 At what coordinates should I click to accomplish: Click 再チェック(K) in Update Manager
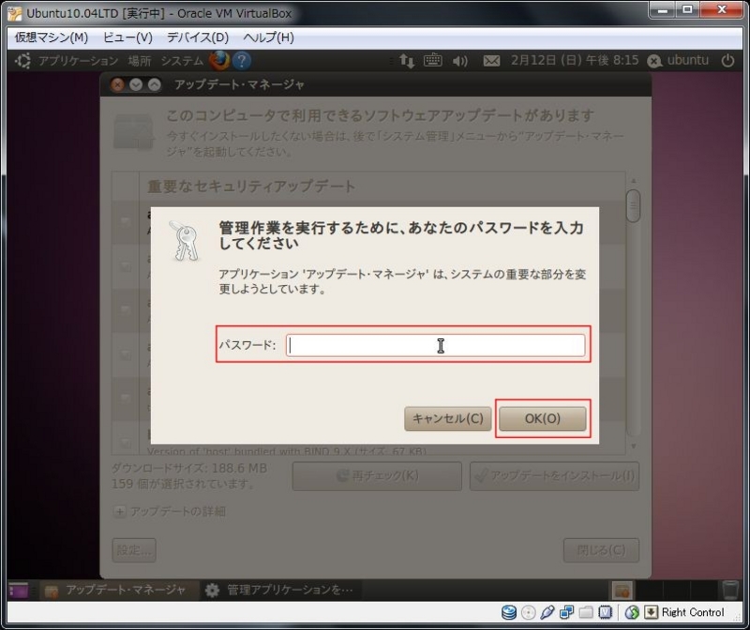377,476
